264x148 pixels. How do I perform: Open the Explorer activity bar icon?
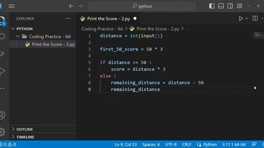2,21
